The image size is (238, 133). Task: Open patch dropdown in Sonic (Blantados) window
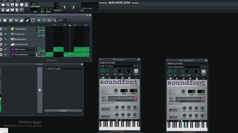(x=203, y=101)
